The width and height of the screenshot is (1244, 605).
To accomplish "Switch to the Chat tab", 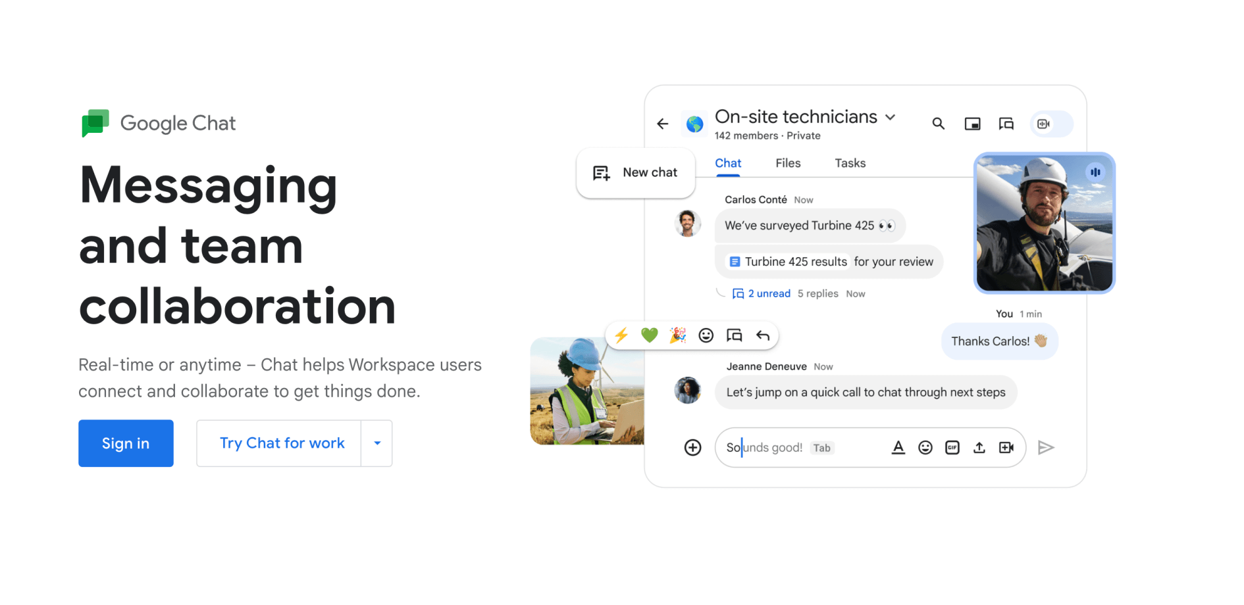I will pos(728,163).
